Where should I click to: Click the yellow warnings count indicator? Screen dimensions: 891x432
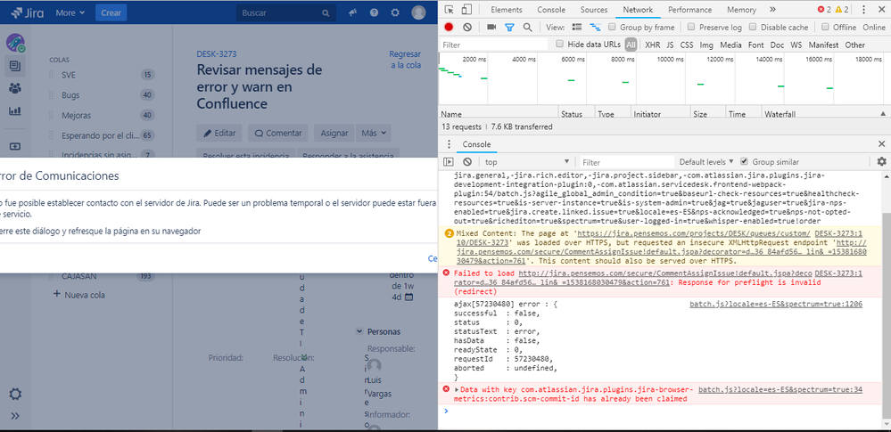(x=842, y=10)
